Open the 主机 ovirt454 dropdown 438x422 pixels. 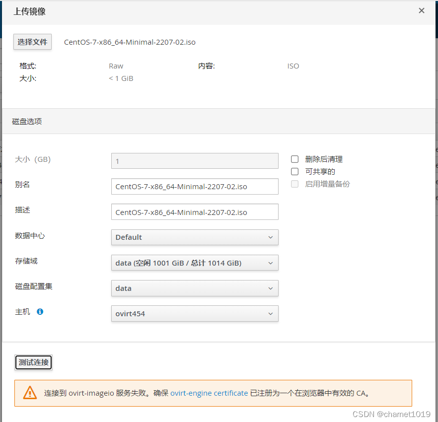(x=195, y=314)
